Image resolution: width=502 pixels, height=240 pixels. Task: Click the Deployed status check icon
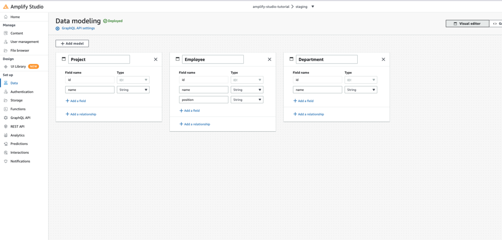[105, 21]
